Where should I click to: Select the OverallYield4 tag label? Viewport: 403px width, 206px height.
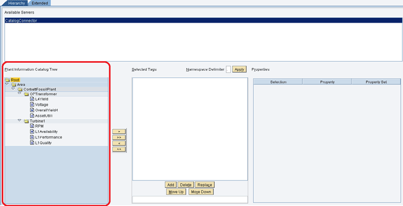pos(47,110)
